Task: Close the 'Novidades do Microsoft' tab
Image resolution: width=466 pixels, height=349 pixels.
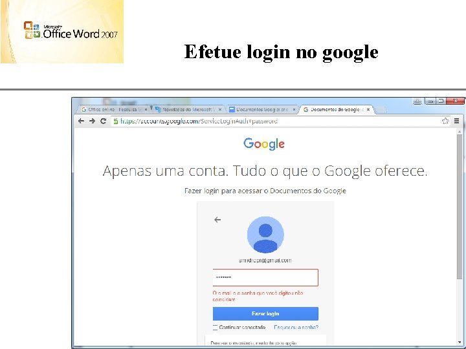Action: click(220, 109)
